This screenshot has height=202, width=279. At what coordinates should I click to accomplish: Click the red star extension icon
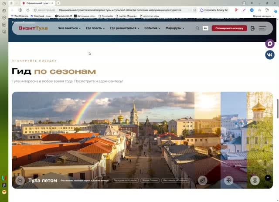(236, 10)
